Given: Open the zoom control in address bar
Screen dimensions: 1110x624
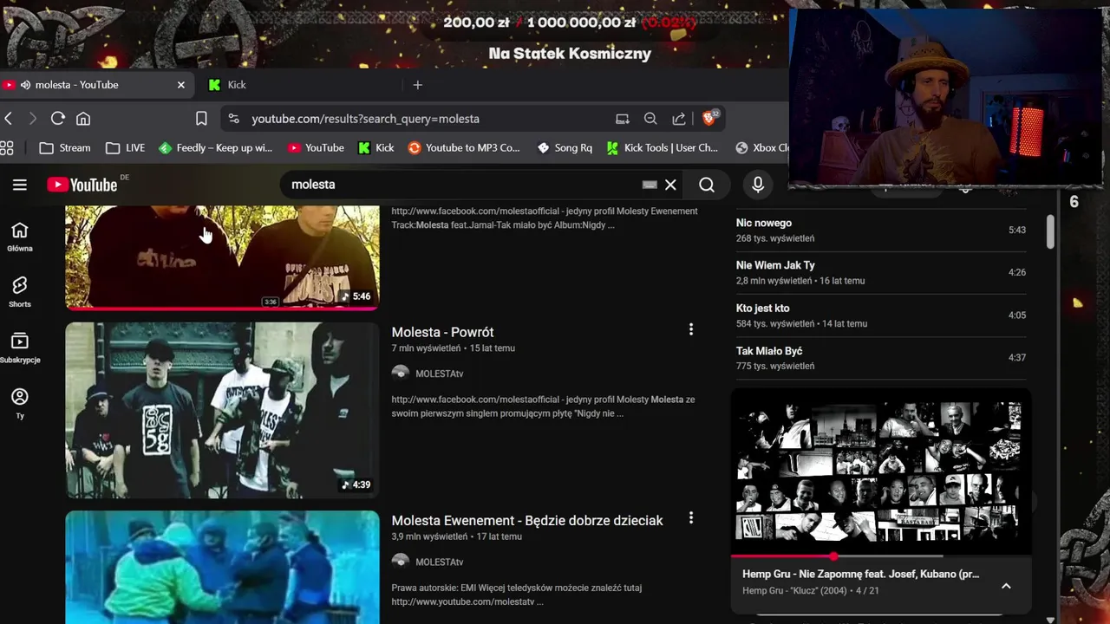Looking at the screenshot, I should click(650, 119).
